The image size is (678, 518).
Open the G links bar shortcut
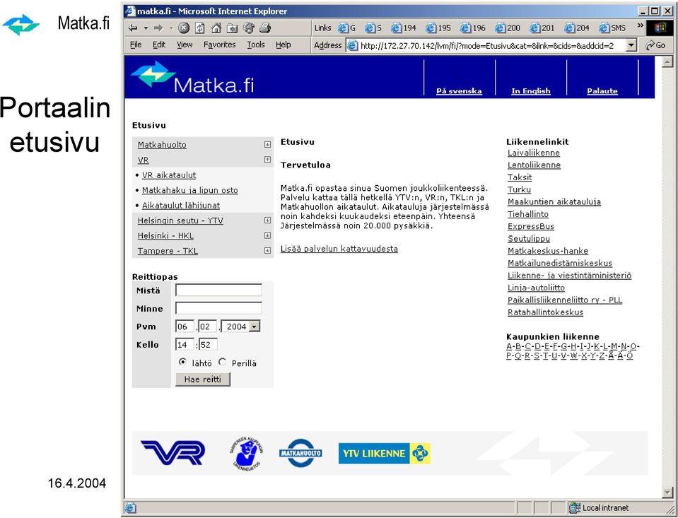click(347, 28)
